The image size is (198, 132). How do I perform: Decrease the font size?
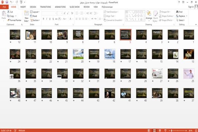(68, 13)
